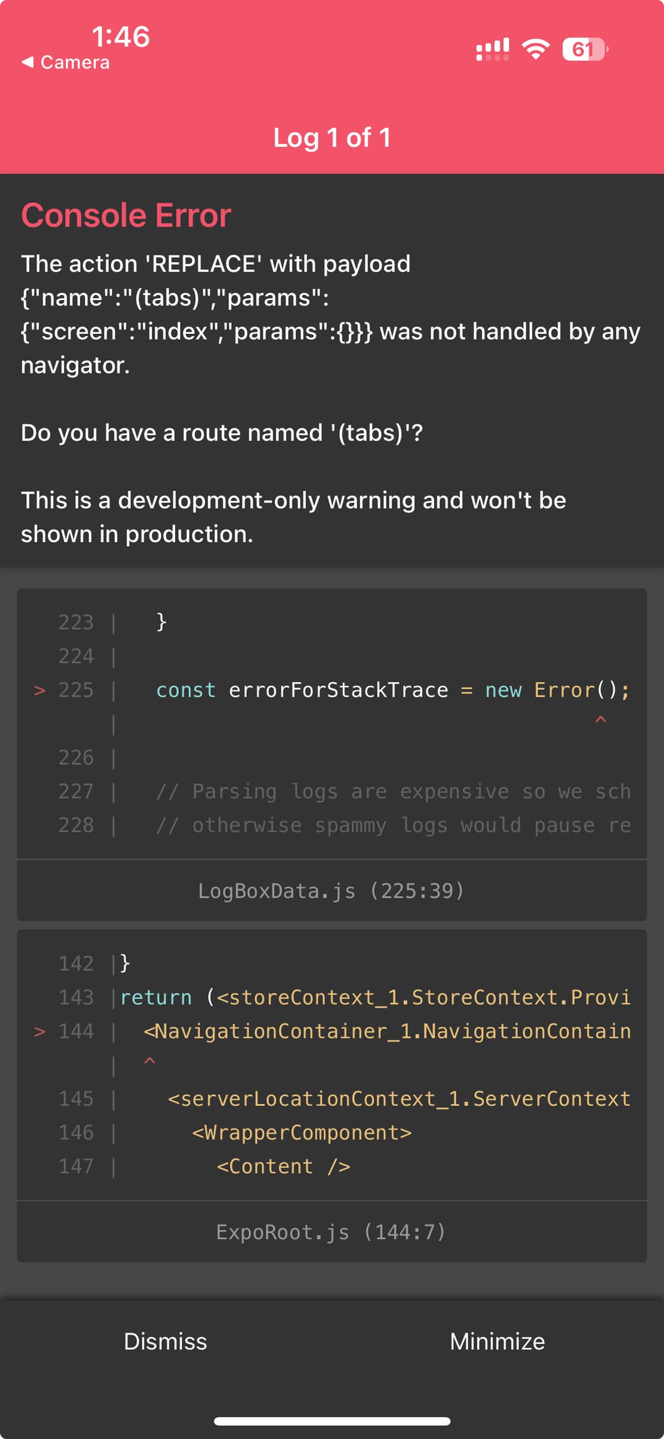The width and height of the screenshot is (664, 1439).
Task: Click the red marker beside line 144
Action: pos(40,1031)
